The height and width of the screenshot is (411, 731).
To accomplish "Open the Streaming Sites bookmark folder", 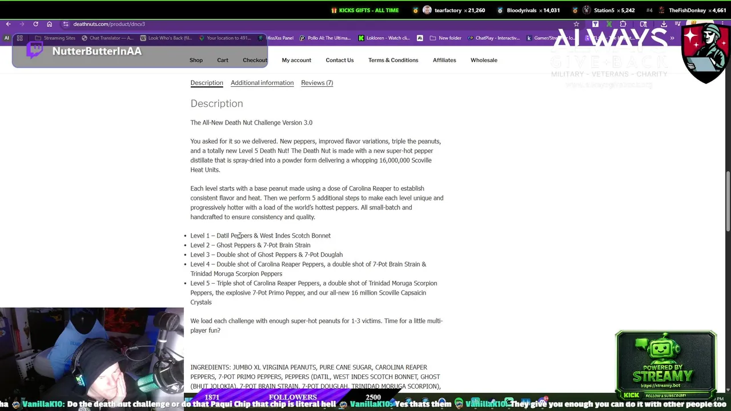I will pos(55,38).
